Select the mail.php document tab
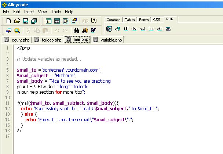The image size is (223, 154). 77,39
